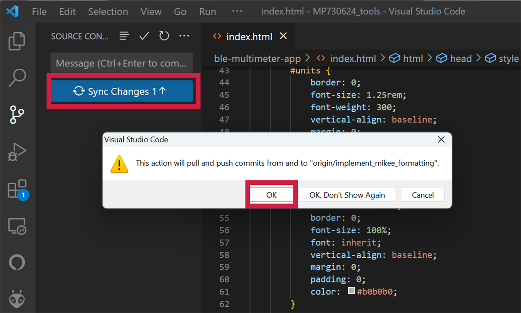Open Extensions view with update badge
521x313 pixels.
coord(18,190)
